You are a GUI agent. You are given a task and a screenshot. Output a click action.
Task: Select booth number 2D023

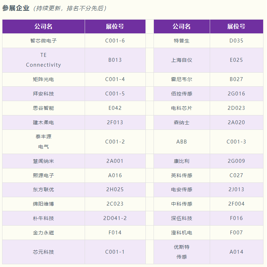[x=236, y=108]
